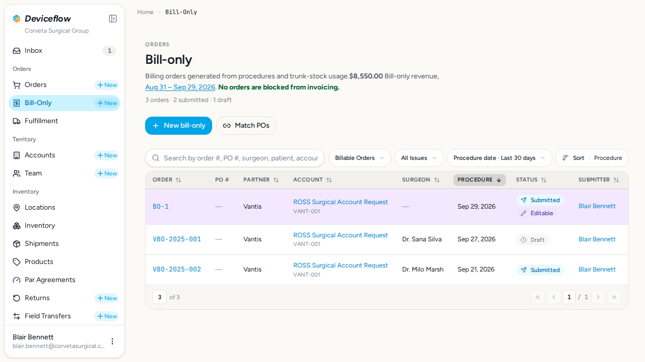Toggle the Procedure column sort direction
645x362 pixels.
click(x=480, y=180)
